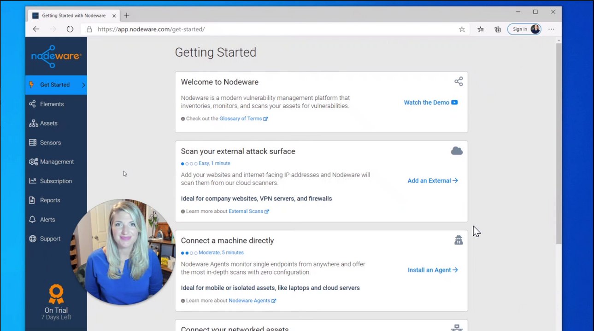Click the Sign in profile button

click(524, 29)
